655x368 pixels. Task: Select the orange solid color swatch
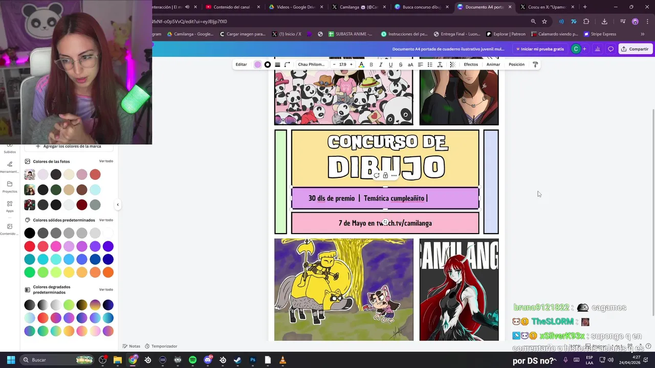[108, 272]
